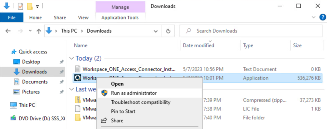Click the This PC computer icon in the sidebar
This screenshot has width=327, height=129.
click(x=13, y=105)
